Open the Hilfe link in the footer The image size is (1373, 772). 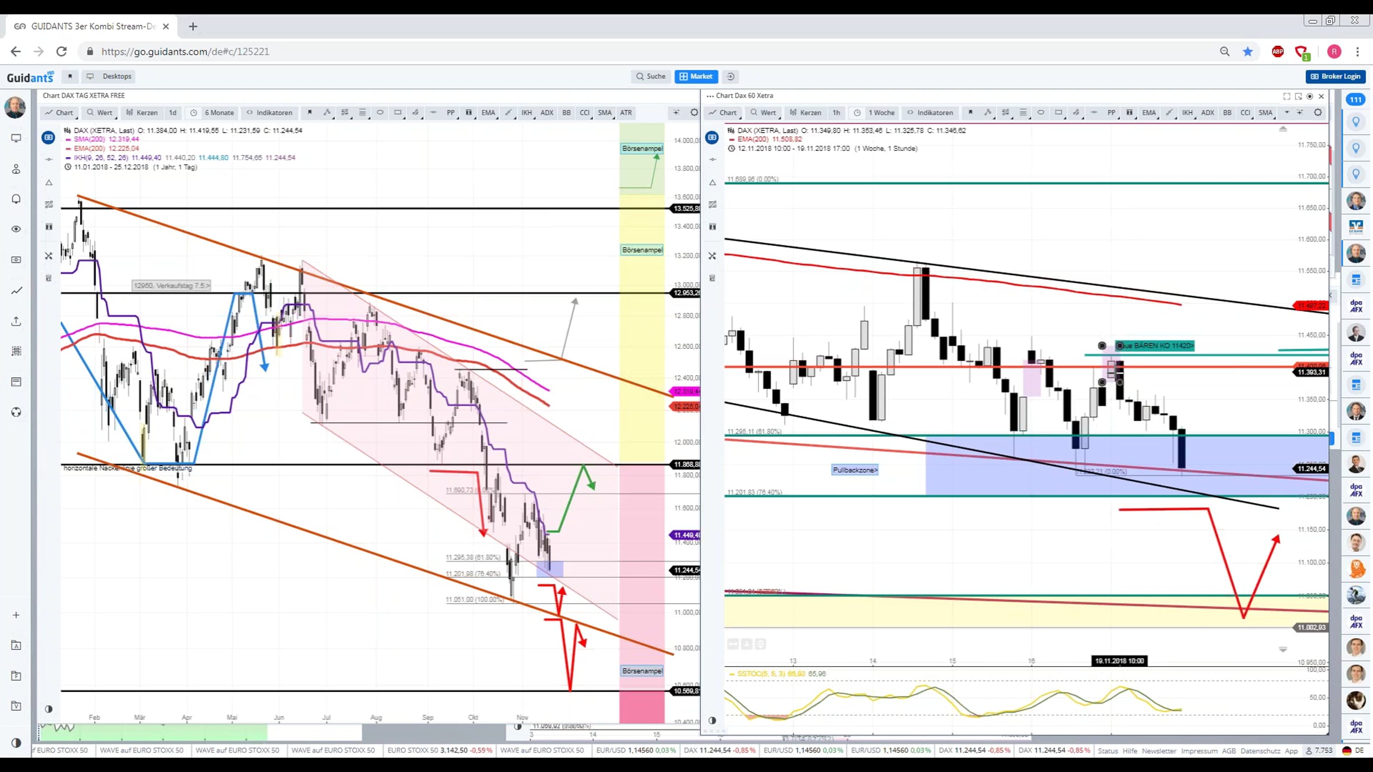tap(1130, 751)
